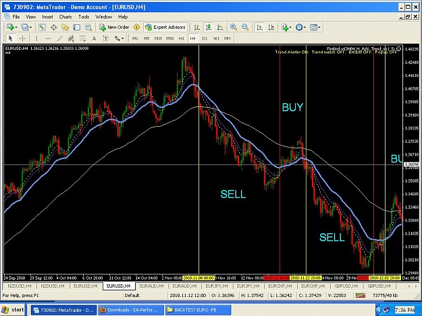Switch to the first GBPUSD,H4 chart tab

click(x=346, y=286)
